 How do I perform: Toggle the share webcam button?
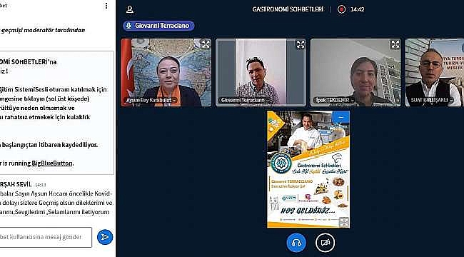click(x=326, y=243)
